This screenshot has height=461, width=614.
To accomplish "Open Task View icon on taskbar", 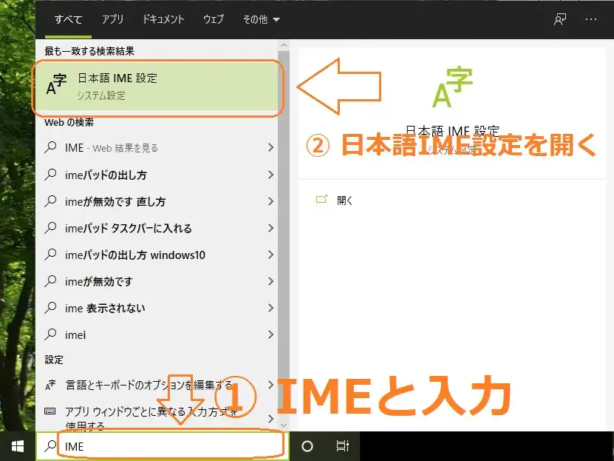I will coord(342,446).
